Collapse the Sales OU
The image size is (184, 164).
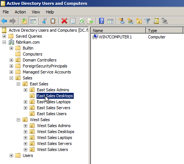click(11, 78)
